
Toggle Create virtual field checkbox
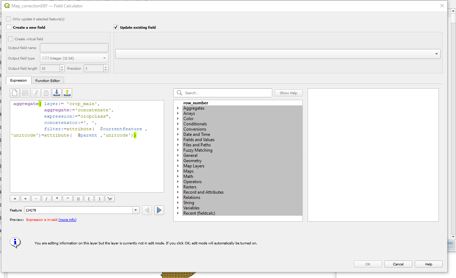[10, 39]
